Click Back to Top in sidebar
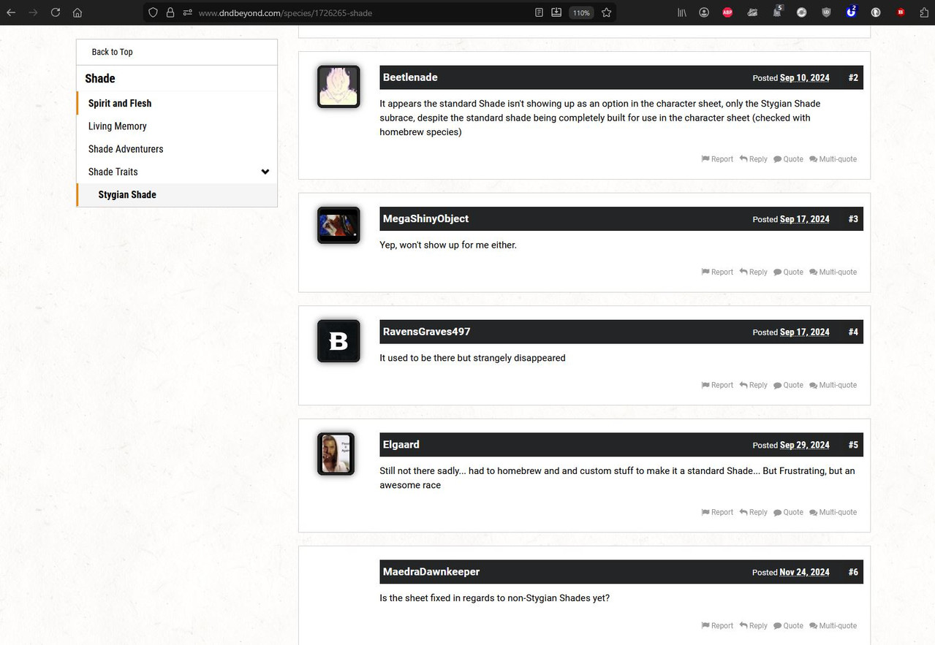Viewport: 935px width, 645px height. click(x=112, y=52)
